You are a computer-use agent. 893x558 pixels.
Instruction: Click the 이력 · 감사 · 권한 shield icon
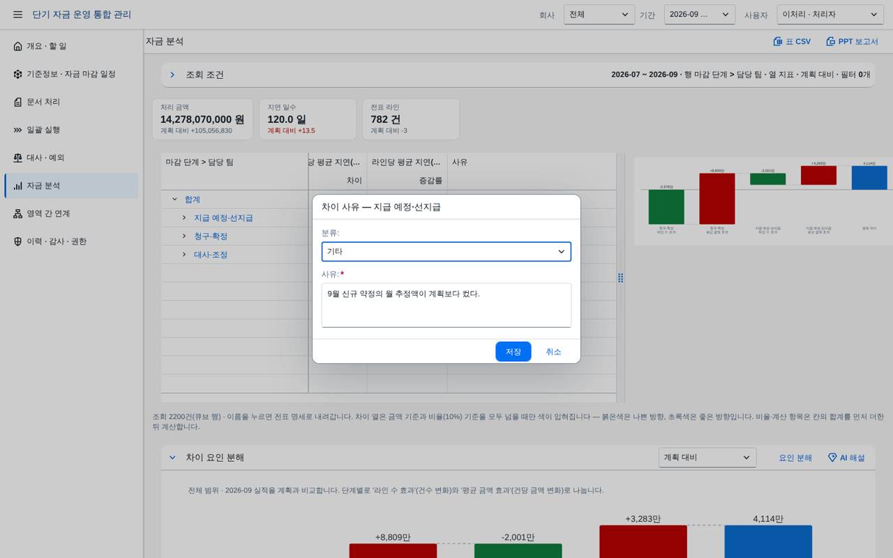pos(18,241)
